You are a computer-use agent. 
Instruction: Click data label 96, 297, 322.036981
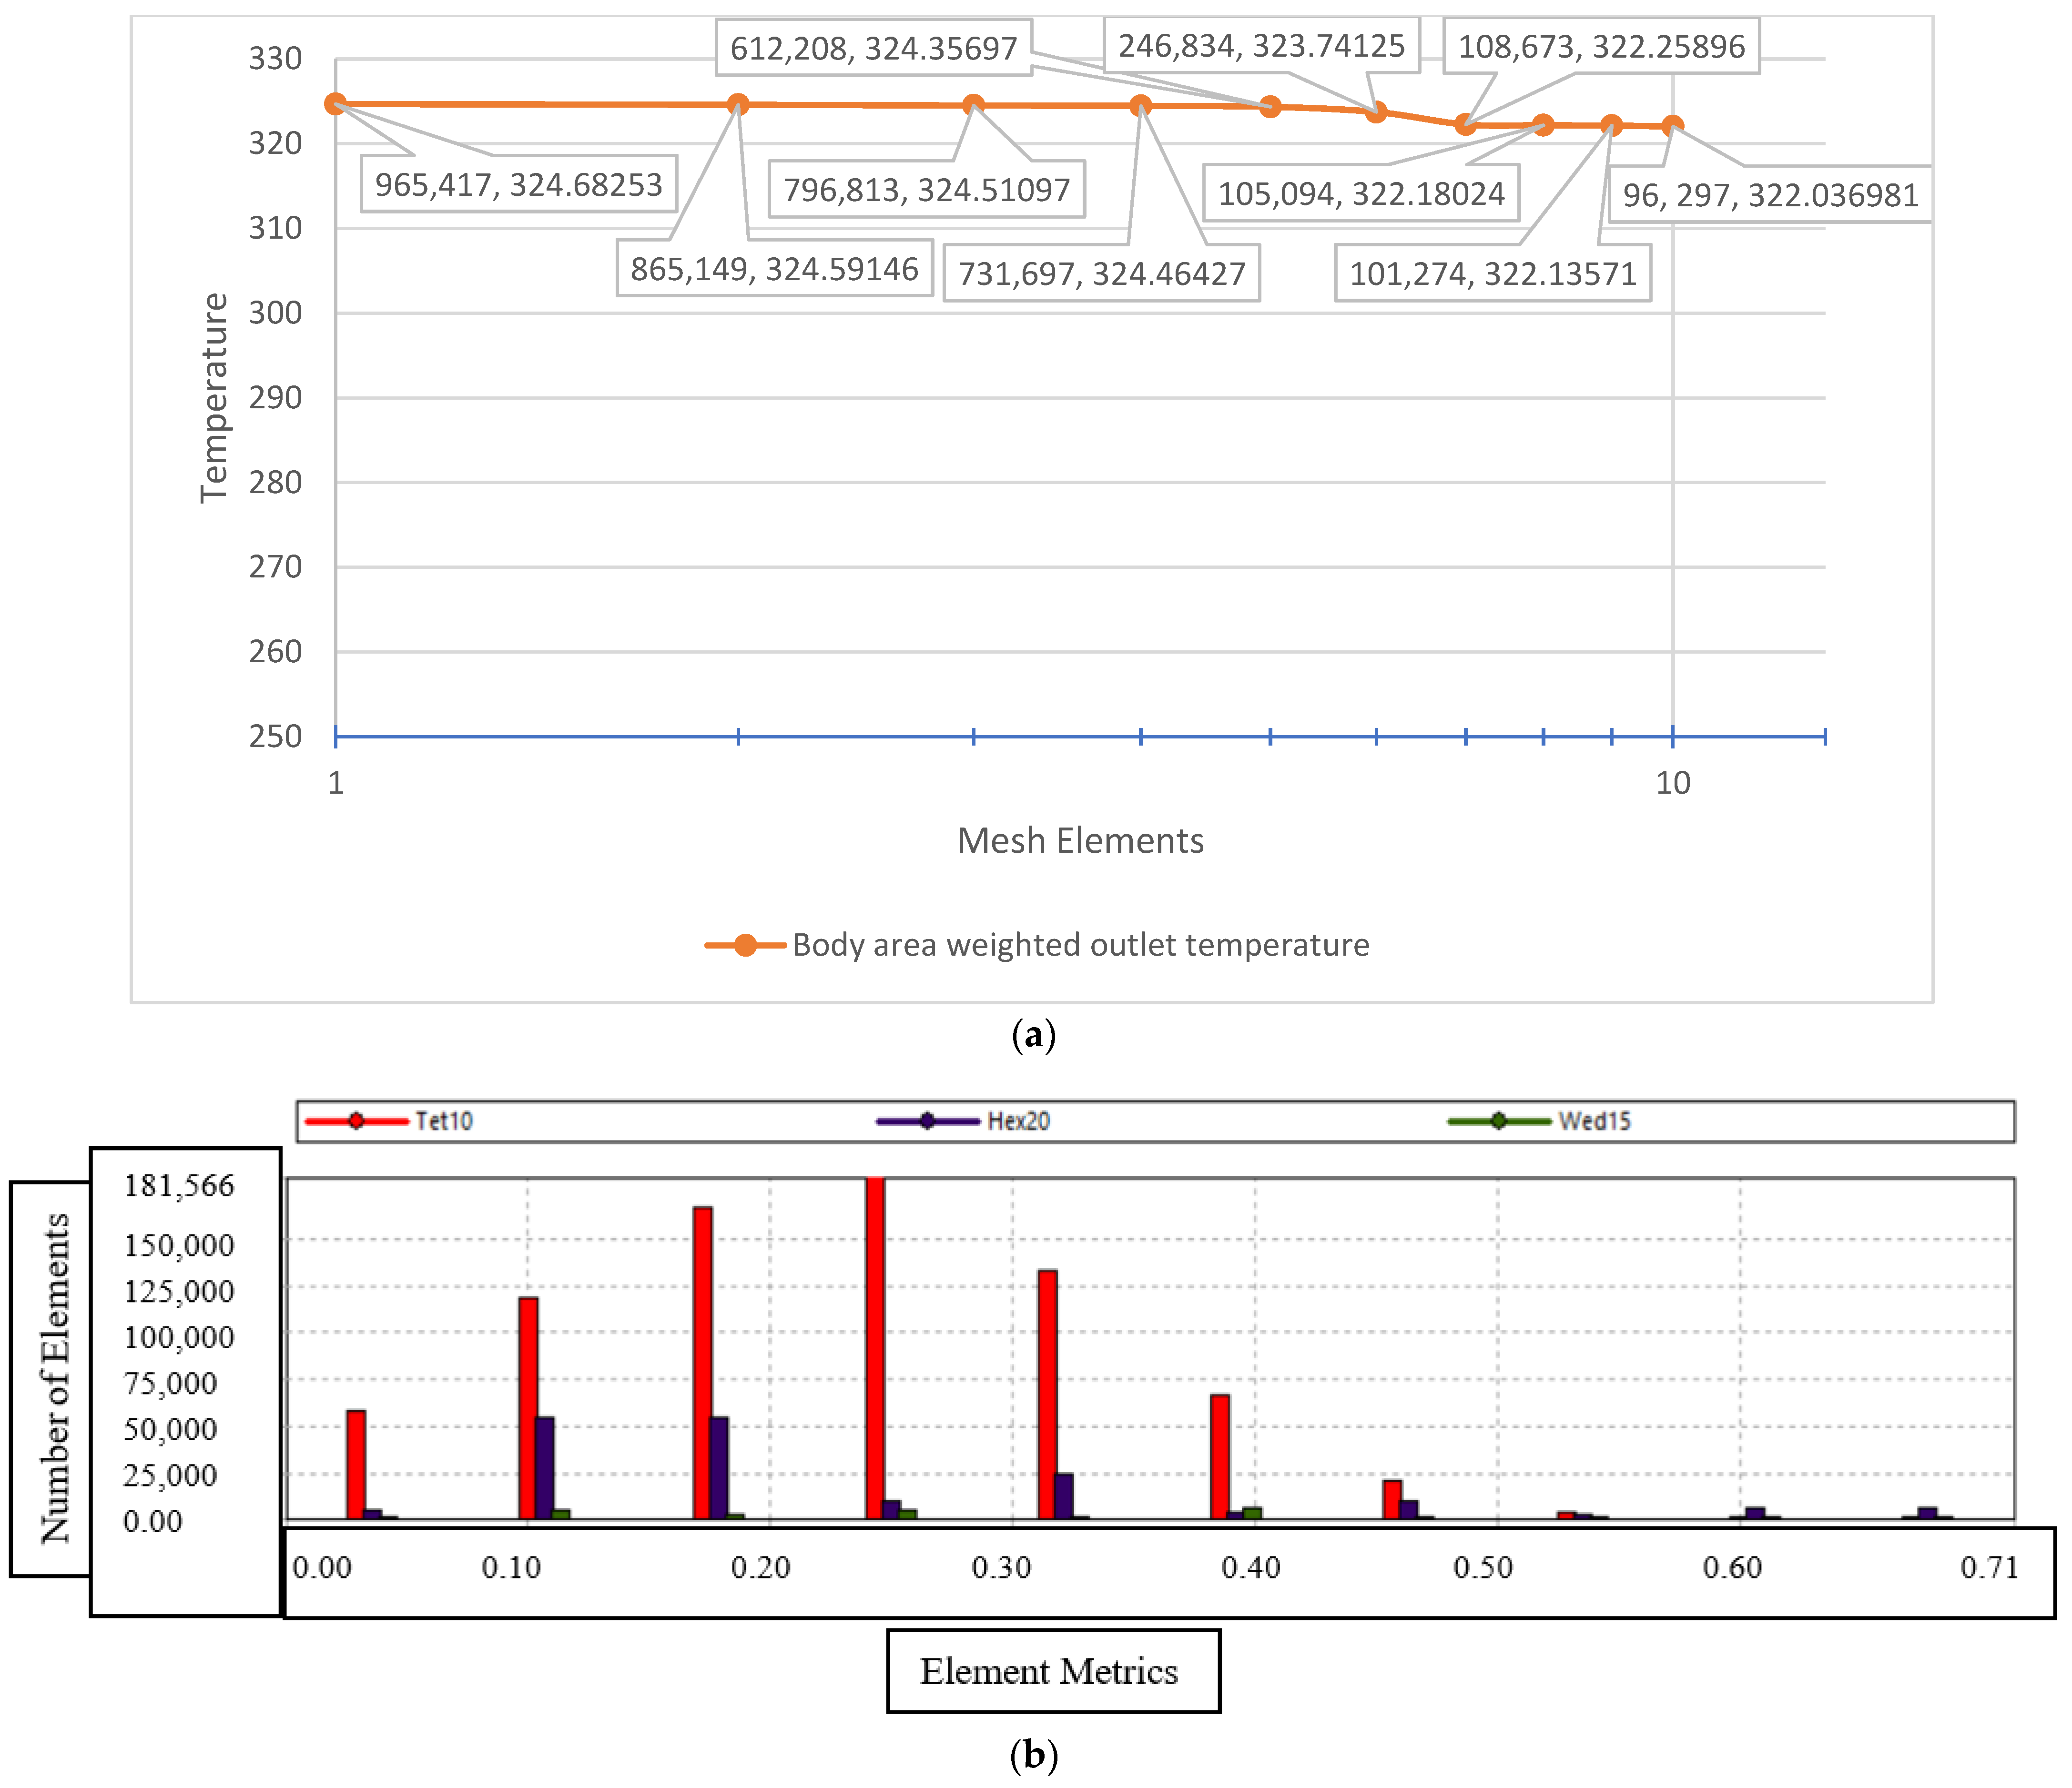click(1770, 195)
